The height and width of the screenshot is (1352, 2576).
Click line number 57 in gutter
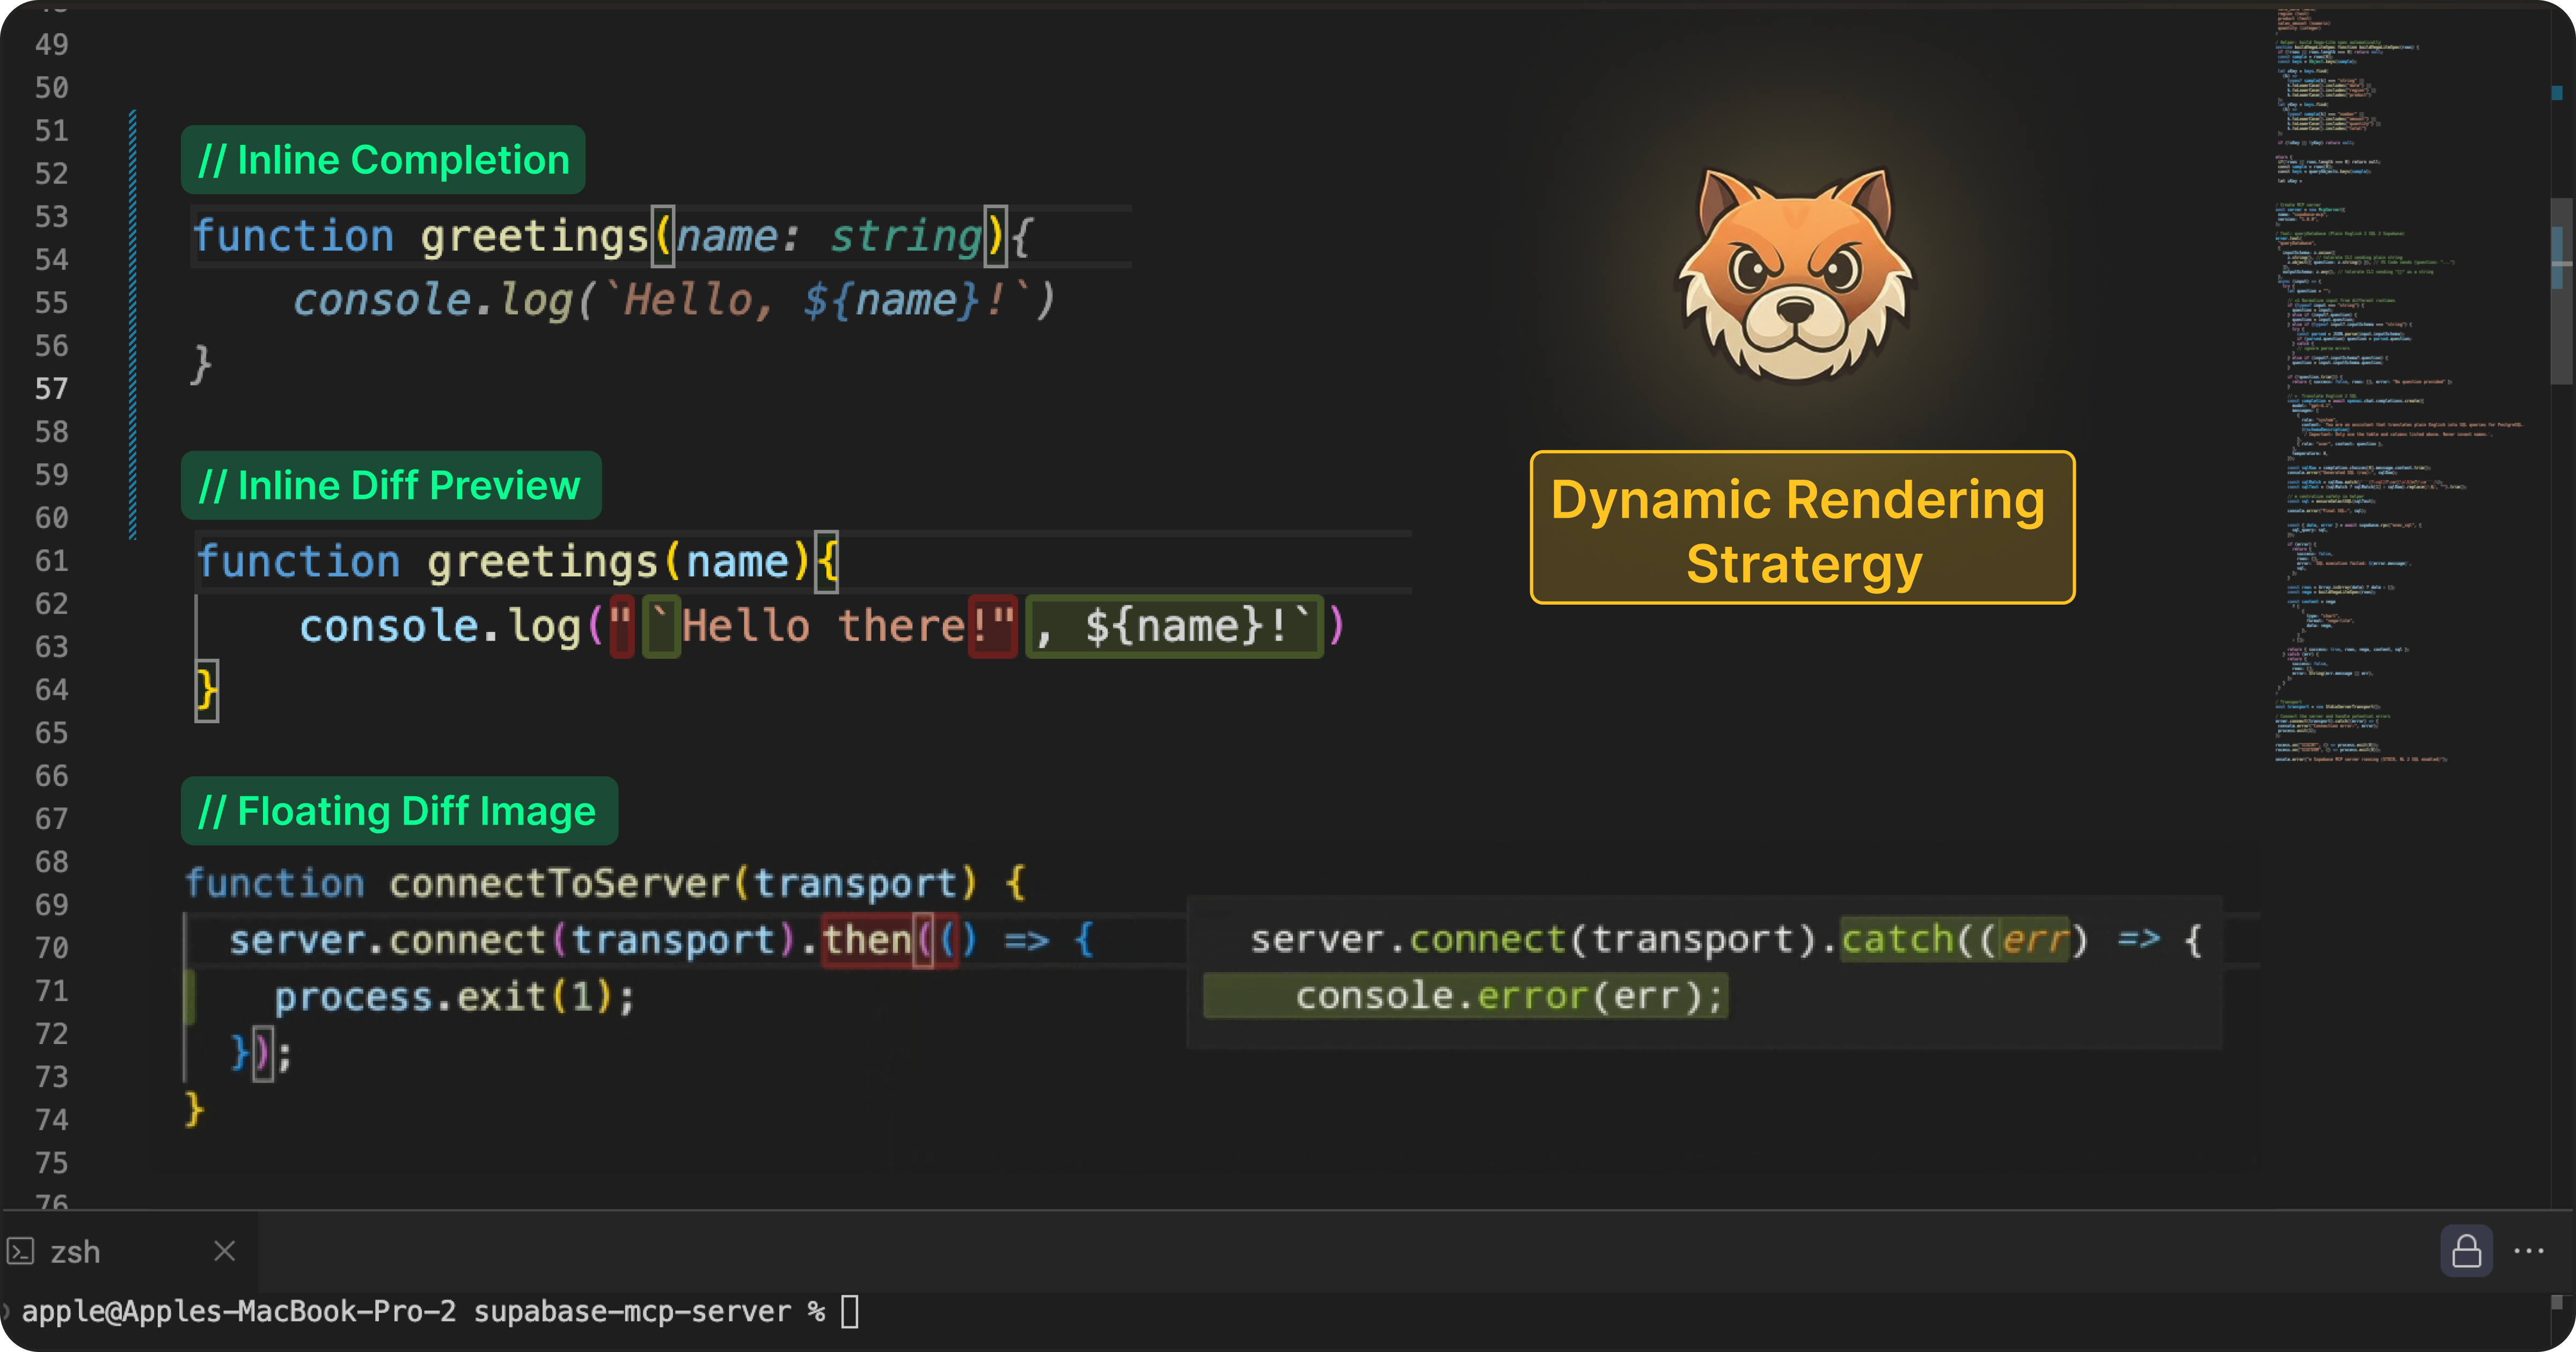pyautogui.click(x=51, y=388)
